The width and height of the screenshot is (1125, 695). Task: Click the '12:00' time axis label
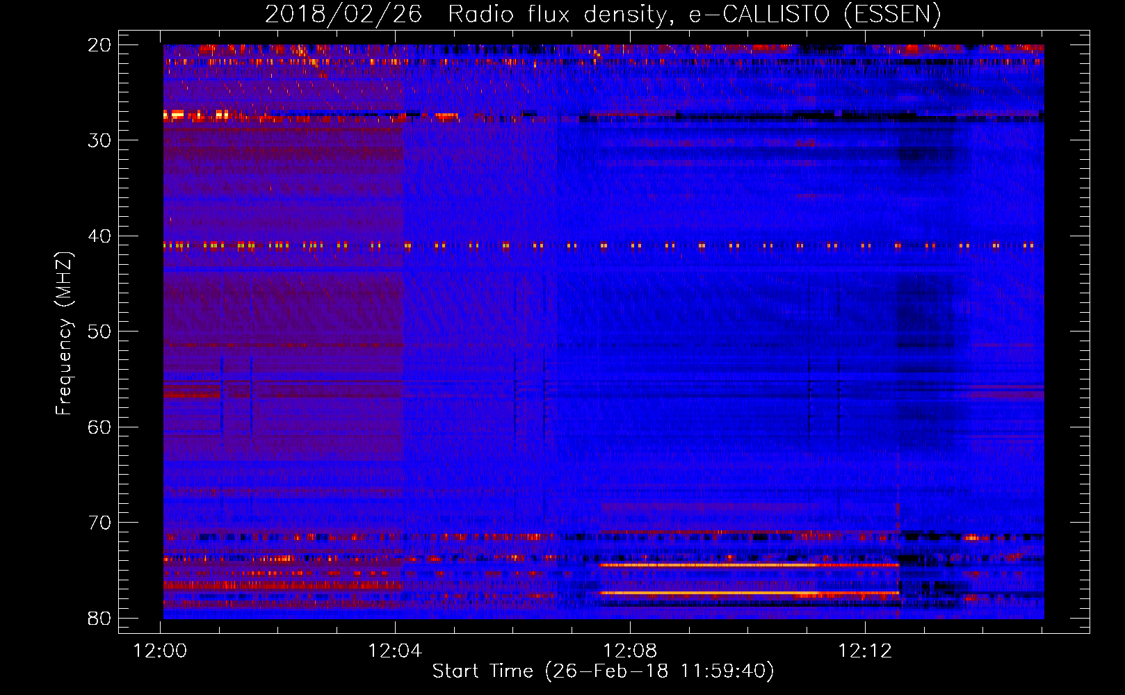click(161, 651)
